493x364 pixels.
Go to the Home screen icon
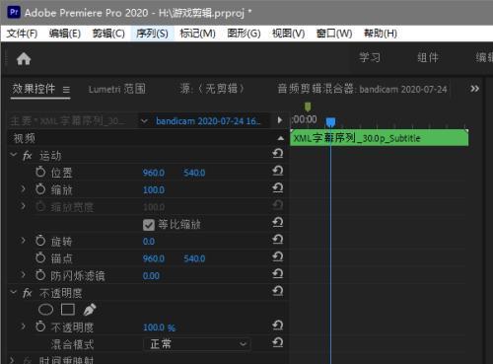pyautogui.click(x=24, y=59)
